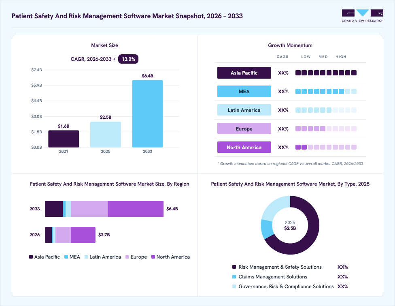This screenshot has height=306, width=395.
Task: Click the Growth Momentum heading
Action: 290,45
